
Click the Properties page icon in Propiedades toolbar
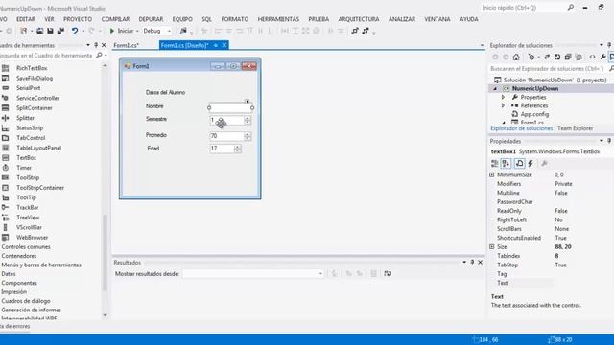tap(519, 164)
